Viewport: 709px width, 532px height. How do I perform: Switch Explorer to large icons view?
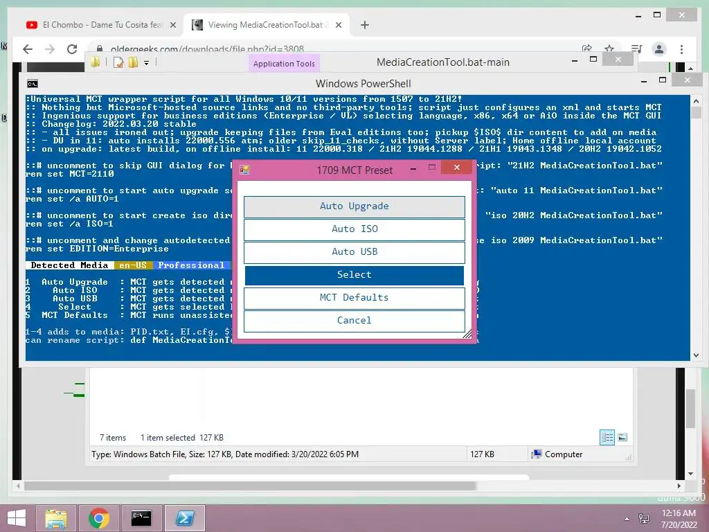pyautogui.click(x=622, y=437)
